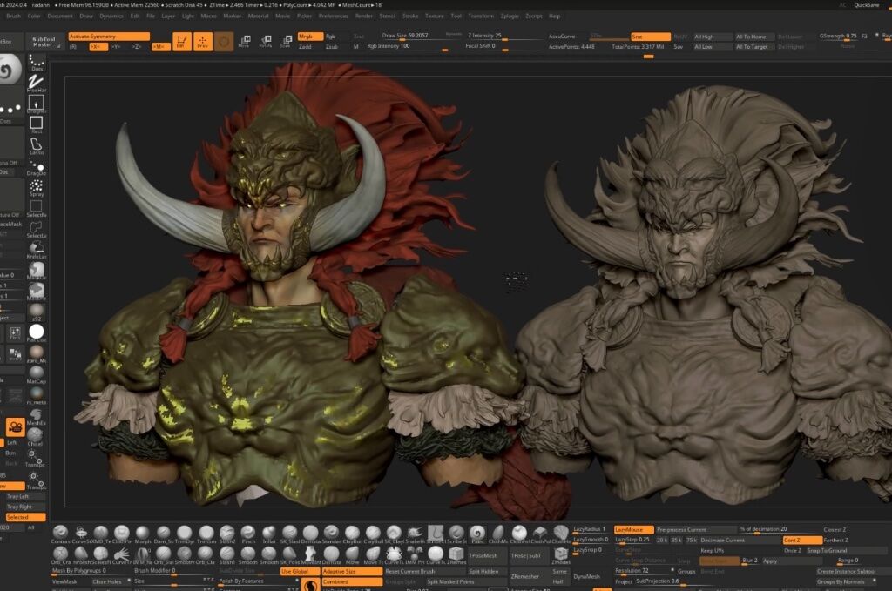The height and width of the screenshot is (591, 892).
Task: Select the Move brush in bottom row
Action: pyautogui.click(x=352, y=555)
